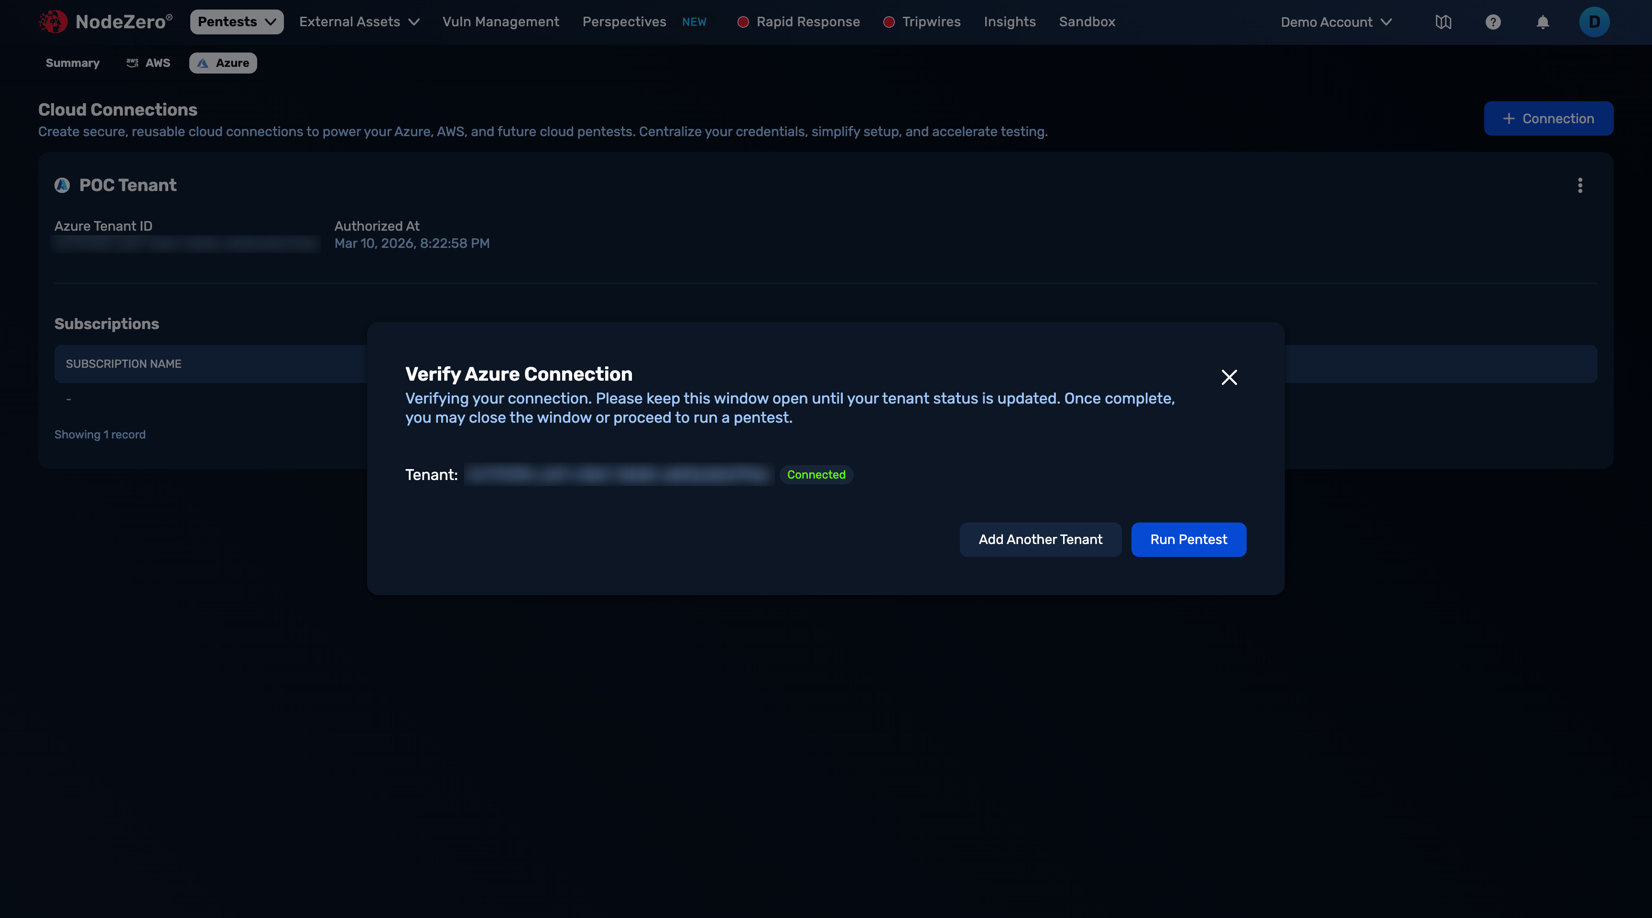Click the help question mark icon
The height and width of the screenshot is (918, 1652).
(x=1493, y=21)
